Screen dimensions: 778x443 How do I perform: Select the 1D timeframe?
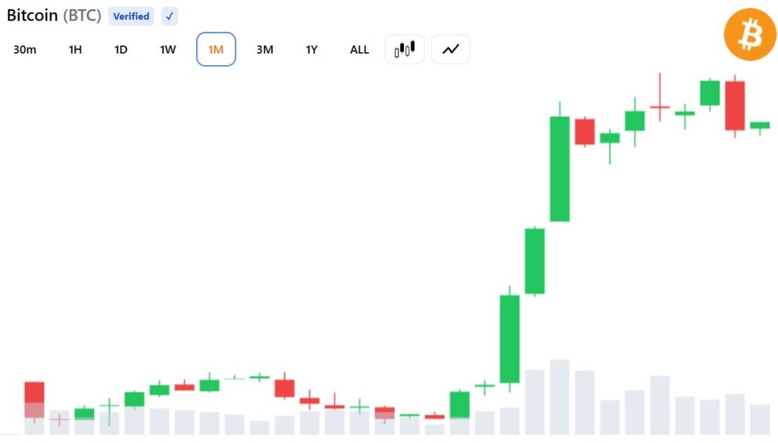pos(121,49)
